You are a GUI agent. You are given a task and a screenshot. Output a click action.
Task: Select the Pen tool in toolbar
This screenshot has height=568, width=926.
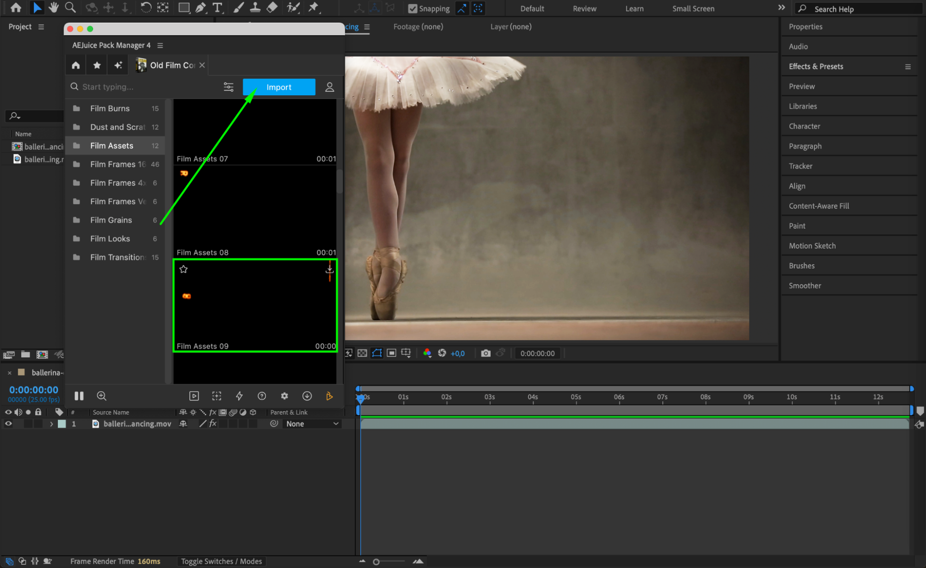pyautogui.click(x=200, y=7)
